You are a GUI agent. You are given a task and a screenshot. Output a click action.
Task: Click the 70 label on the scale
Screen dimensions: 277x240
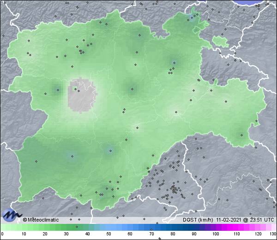151,234
